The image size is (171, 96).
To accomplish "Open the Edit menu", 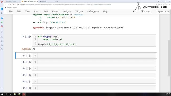I will (x=19, y=11).
